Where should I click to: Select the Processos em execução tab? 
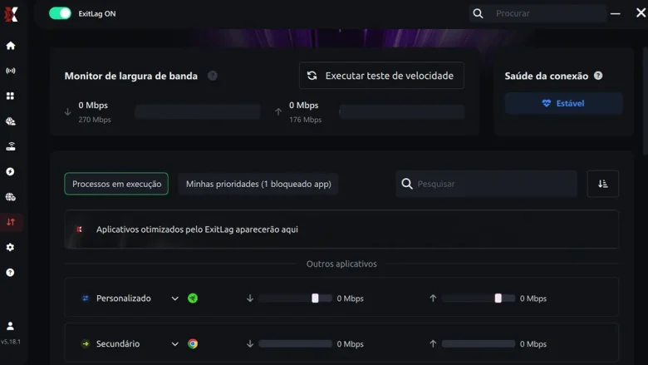click(x=116, y=184)
